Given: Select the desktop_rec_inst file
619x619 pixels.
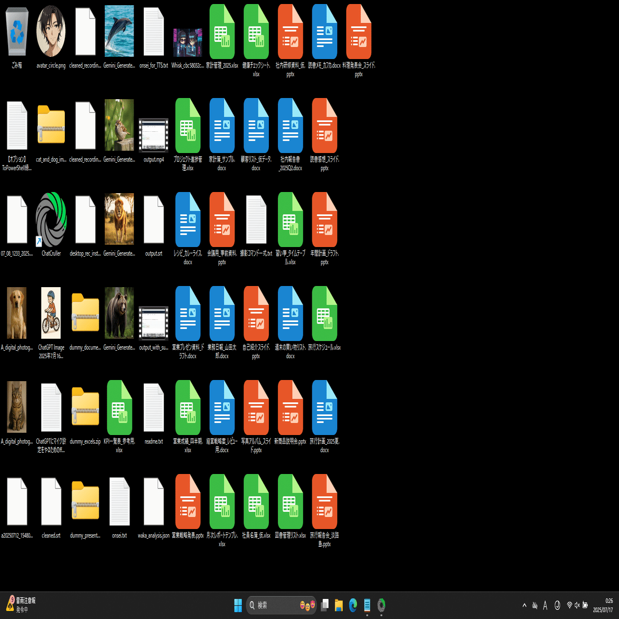Looking at the screenshot, I should (x=85, y=220).
